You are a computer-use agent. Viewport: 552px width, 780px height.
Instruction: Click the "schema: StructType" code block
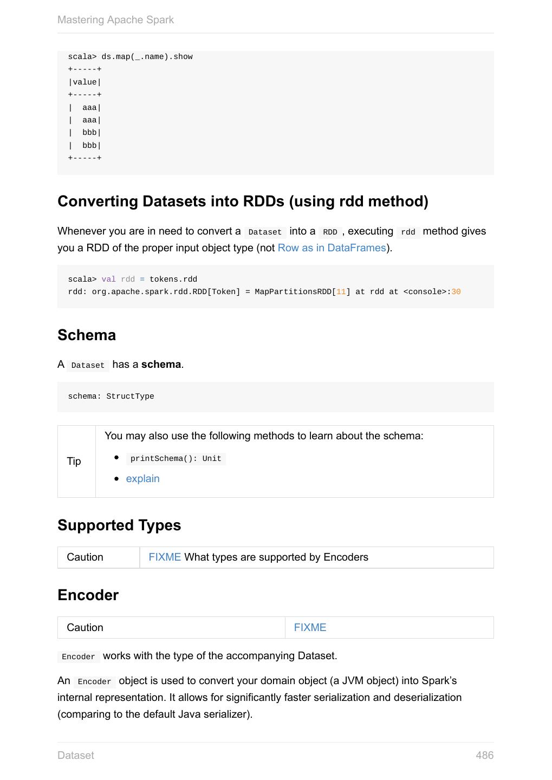pyautogui.click(x=111, y=396)
